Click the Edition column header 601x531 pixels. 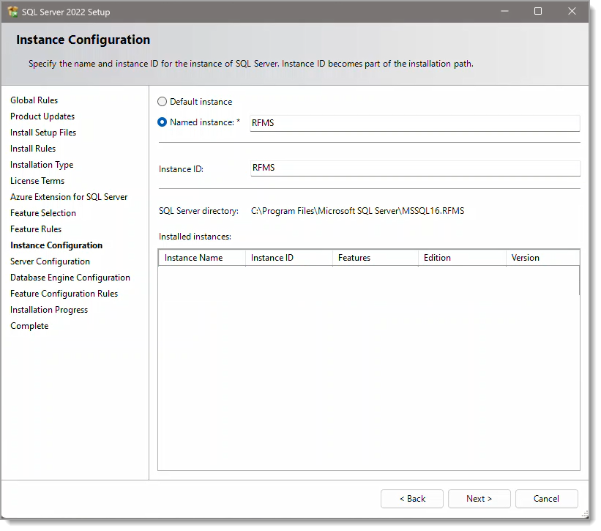tap(462, 258)
